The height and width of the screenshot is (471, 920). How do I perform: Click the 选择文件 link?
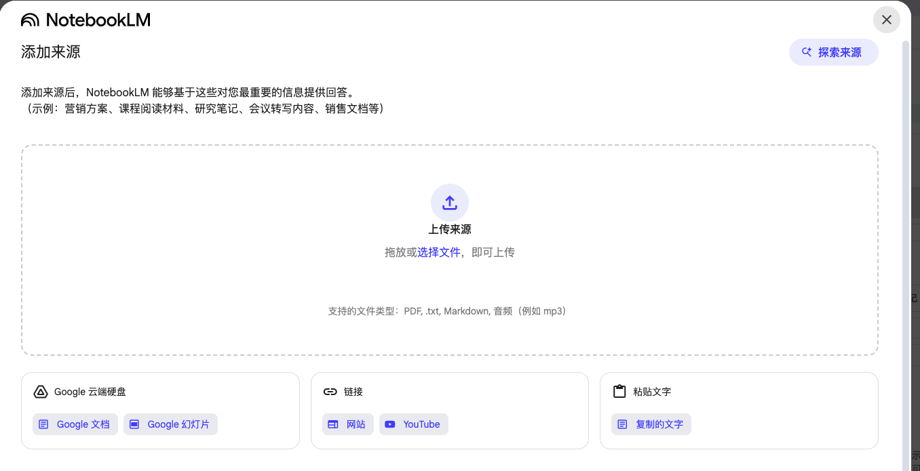pyautogui.click(x=439, y=252)
